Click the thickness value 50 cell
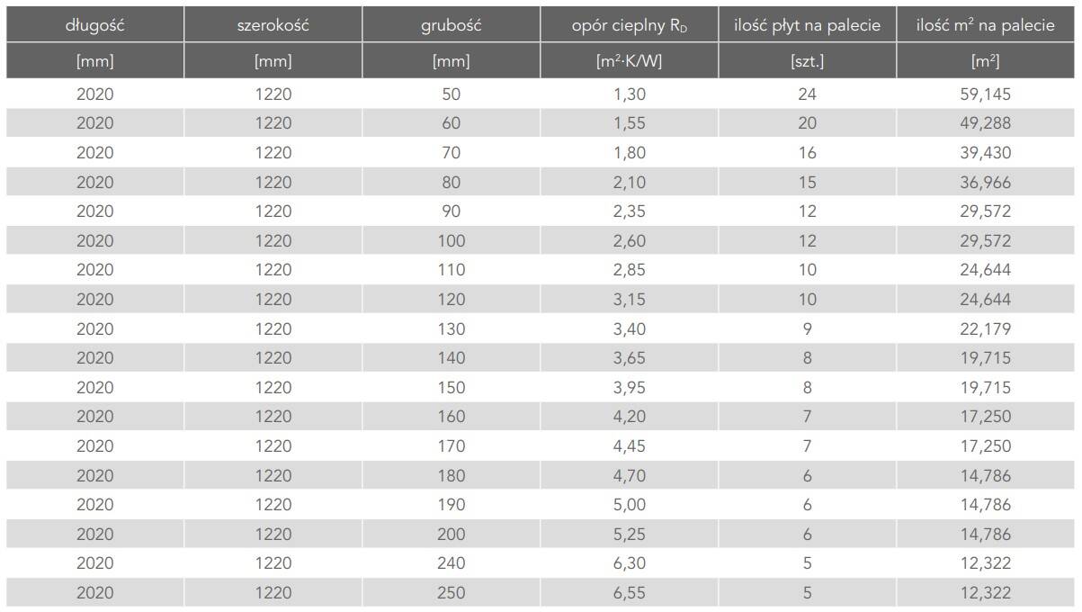 [x=451, y=94]
